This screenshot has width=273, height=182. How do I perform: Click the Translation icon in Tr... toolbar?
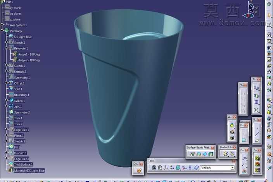pos(256,88)
